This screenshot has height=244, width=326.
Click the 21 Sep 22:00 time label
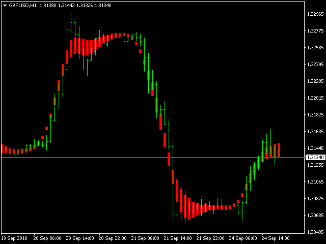210,238
